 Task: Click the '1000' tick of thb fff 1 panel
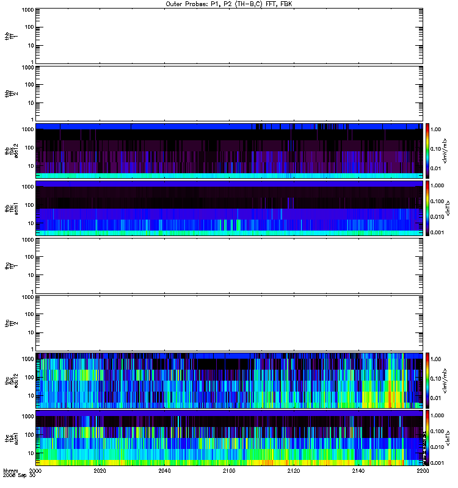coord(27,10)
